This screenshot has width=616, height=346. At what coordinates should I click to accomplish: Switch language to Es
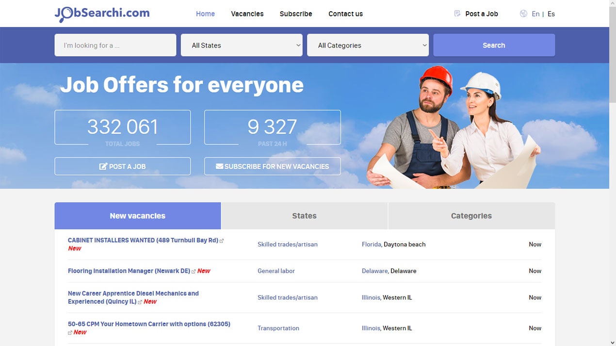[551, 14]
